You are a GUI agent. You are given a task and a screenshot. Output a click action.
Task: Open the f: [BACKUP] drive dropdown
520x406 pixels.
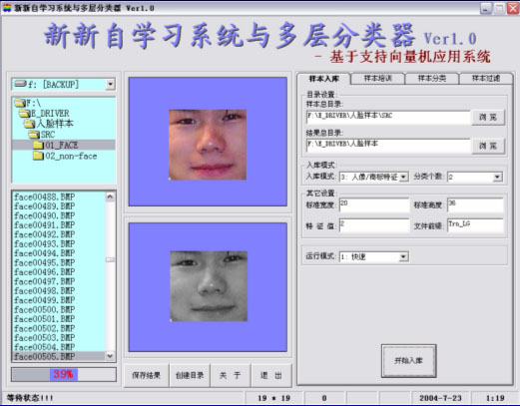coord(111,85)
